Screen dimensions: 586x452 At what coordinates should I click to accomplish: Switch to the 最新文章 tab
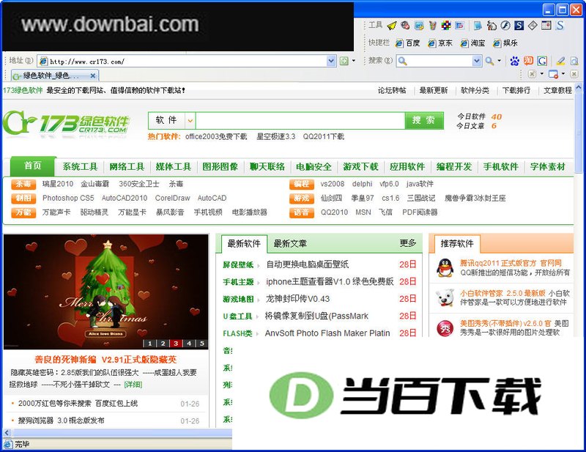[290, 244]
